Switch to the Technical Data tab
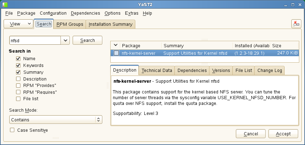 pos(157,71)
